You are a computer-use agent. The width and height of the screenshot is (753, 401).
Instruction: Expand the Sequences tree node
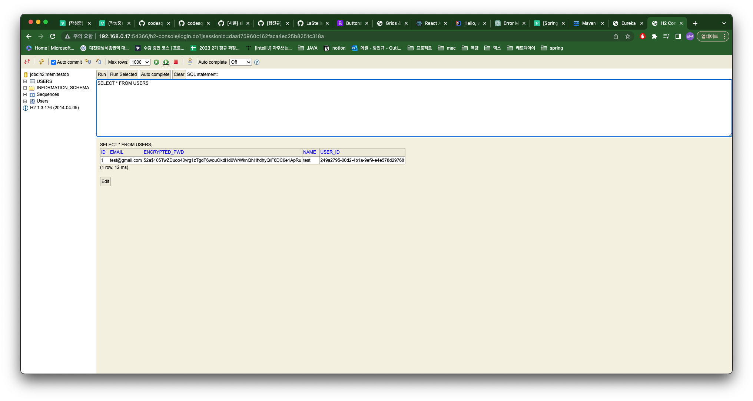click(25, 95)
